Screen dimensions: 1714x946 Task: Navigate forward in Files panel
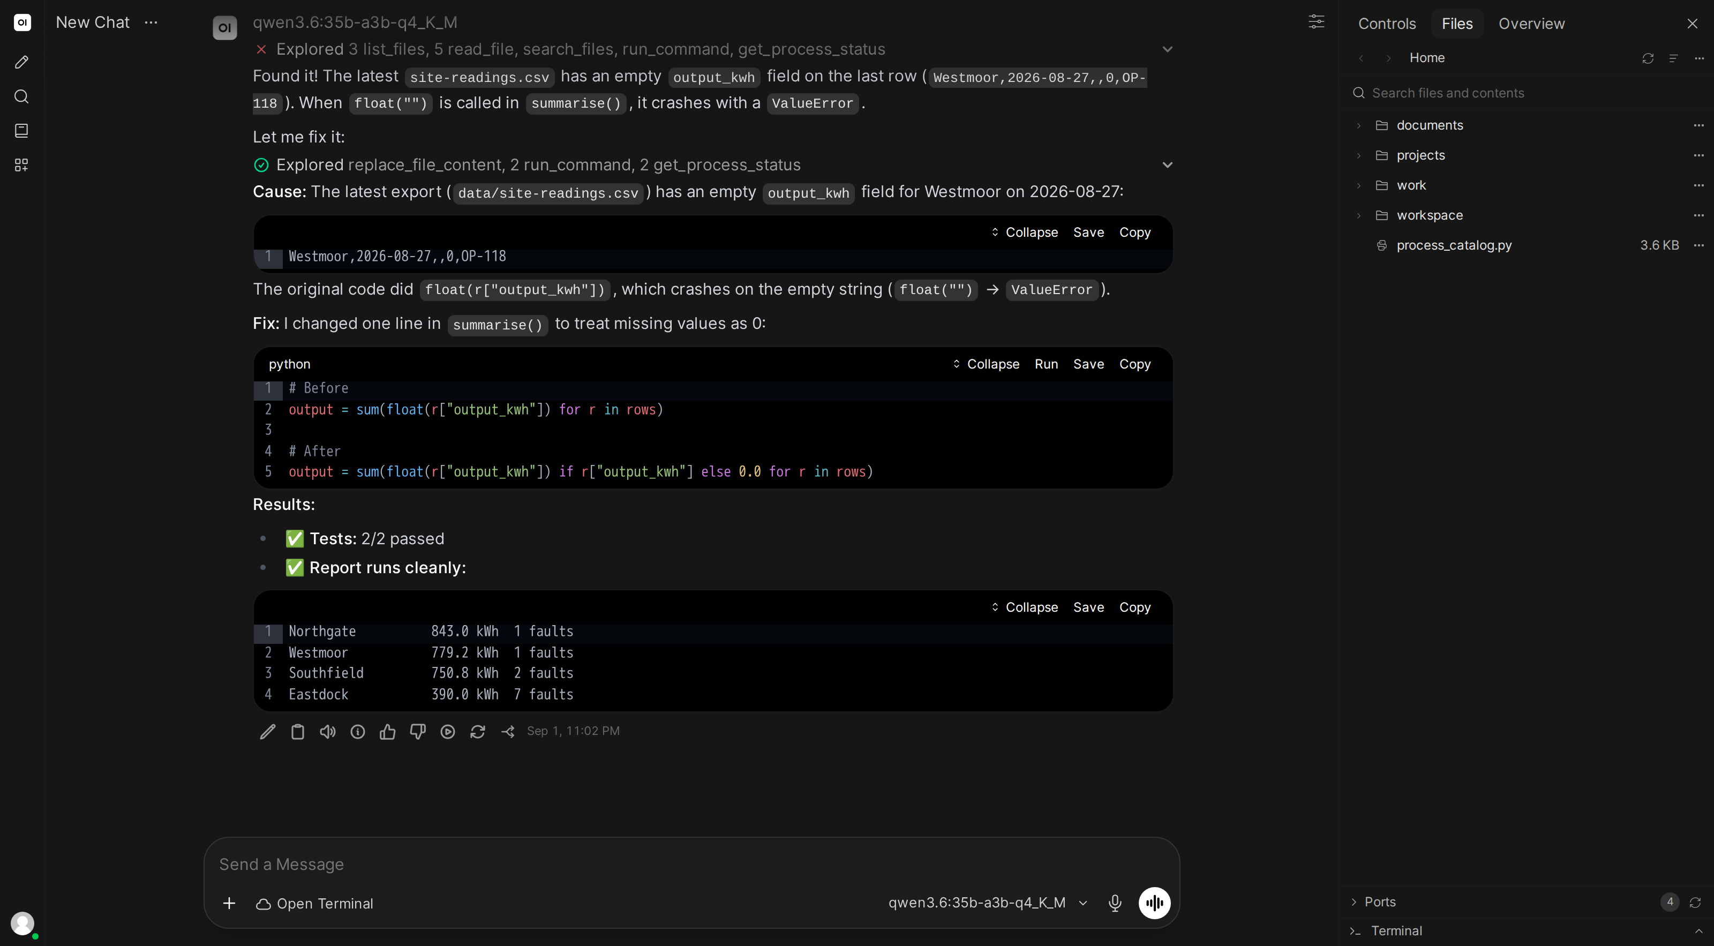(x=1388, y=58)
